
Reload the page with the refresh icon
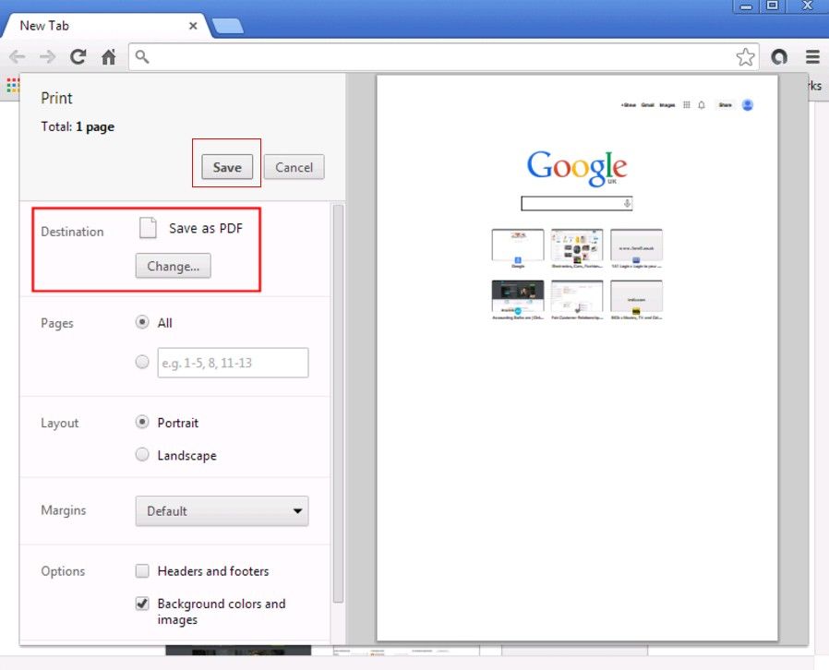(x=78, y=56)
